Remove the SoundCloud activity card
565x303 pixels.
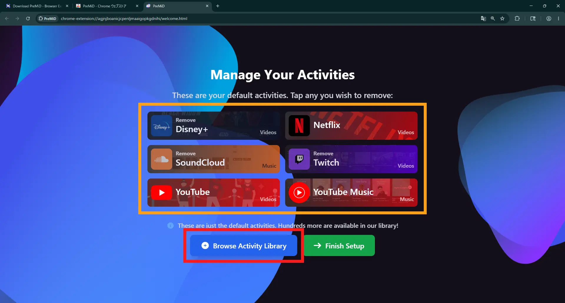[x=214, y=159]
